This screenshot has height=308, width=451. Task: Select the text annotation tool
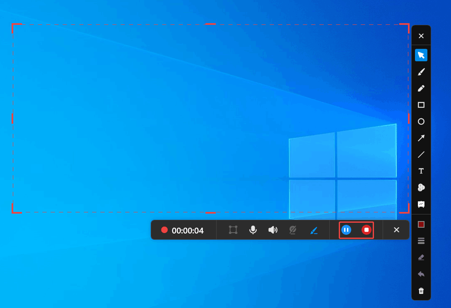421,171
